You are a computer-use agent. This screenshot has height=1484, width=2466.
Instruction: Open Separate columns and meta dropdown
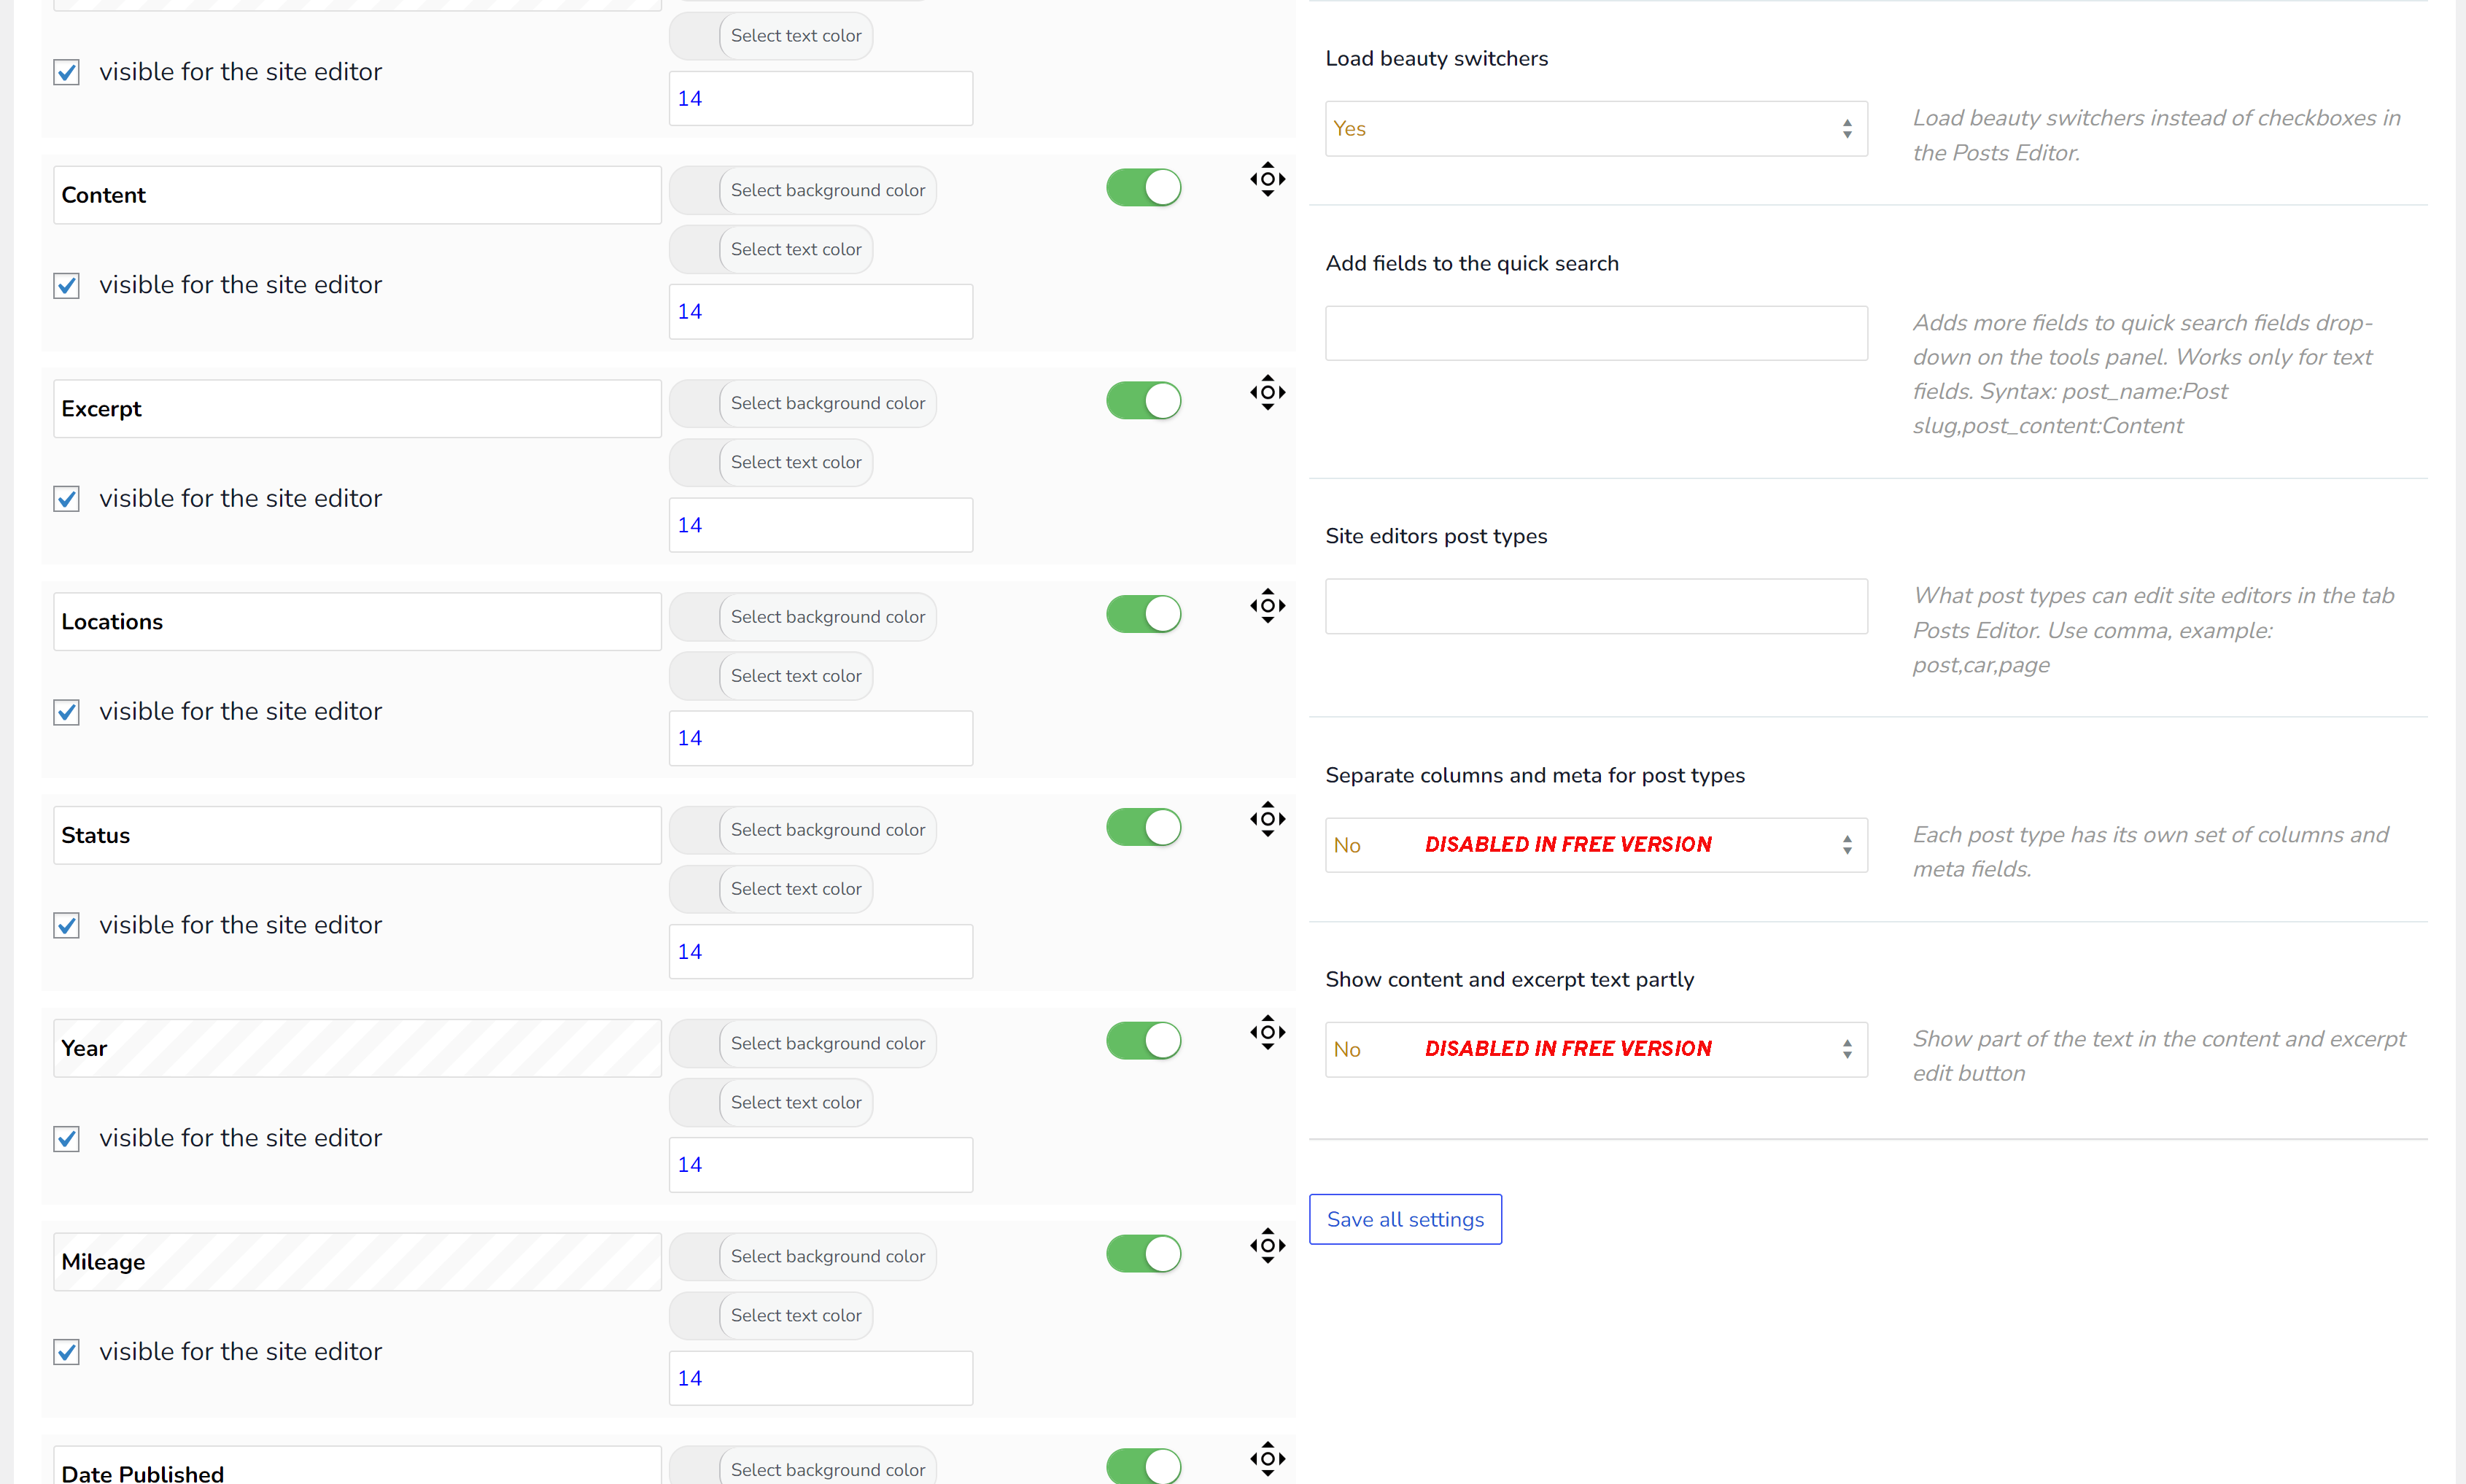tap(1596, 845)
